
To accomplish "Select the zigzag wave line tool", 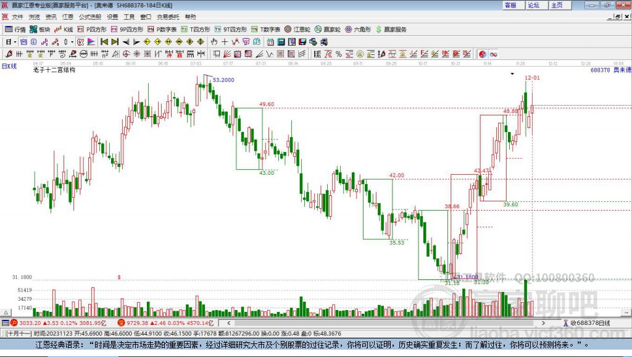I will click(270, 54).
